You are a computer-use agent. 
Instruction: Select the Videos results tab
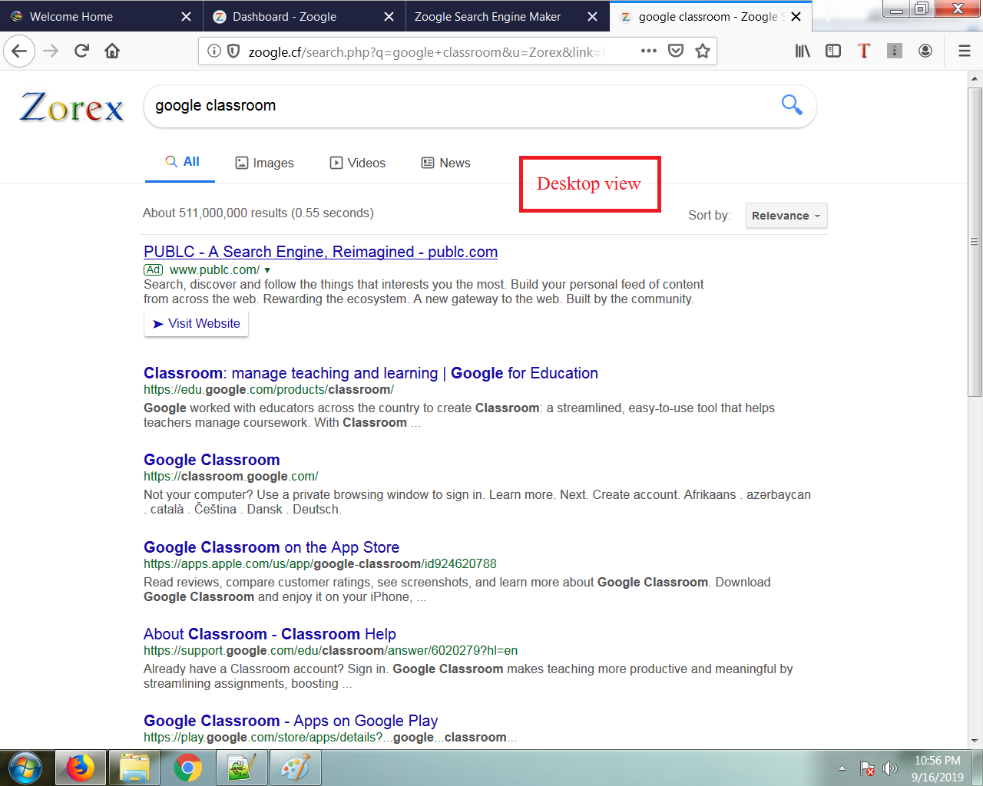point(358,163)
